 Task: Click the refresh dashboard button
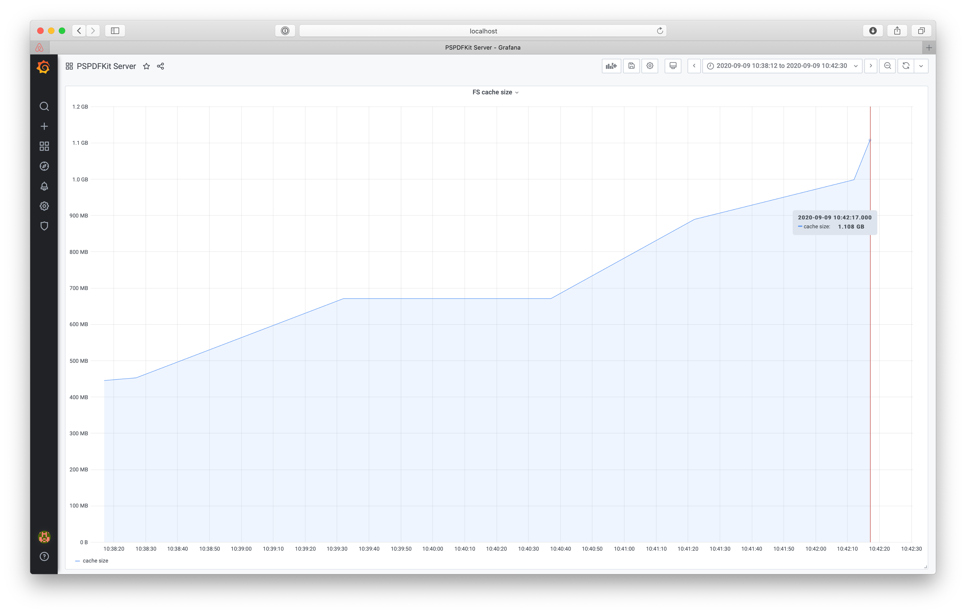[x=906, y=66]
